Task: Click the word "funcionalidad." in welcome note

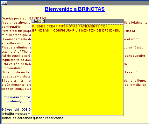Action: 12,68
